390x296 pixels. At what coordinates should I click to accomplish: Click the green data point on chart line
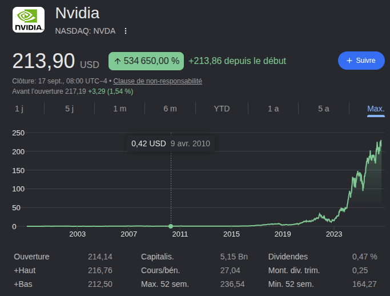point(171,226)
